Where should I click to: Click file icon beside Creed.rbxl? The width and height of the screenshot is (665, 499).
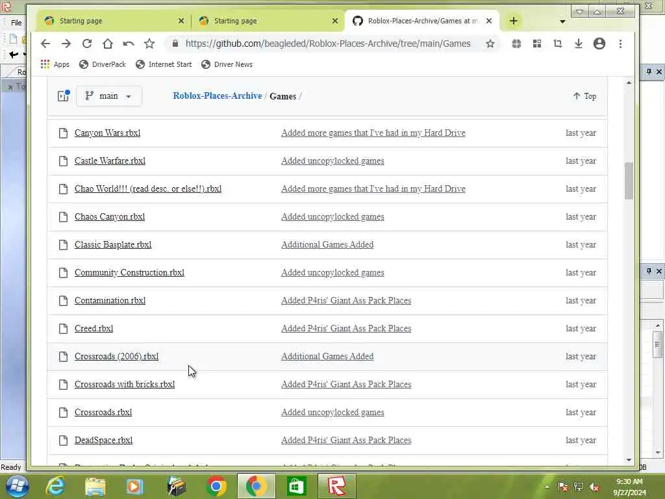63,329
